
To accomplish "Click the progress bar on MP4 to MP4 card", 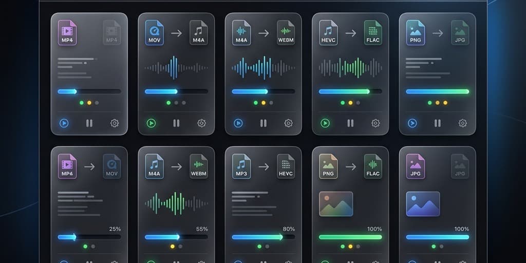I will (x=89, y=91).
